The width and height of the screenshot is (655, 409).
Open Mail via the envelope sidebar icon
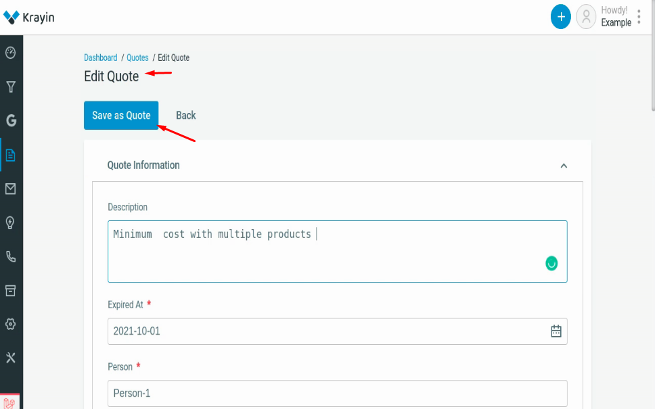(x=11, y=189)
